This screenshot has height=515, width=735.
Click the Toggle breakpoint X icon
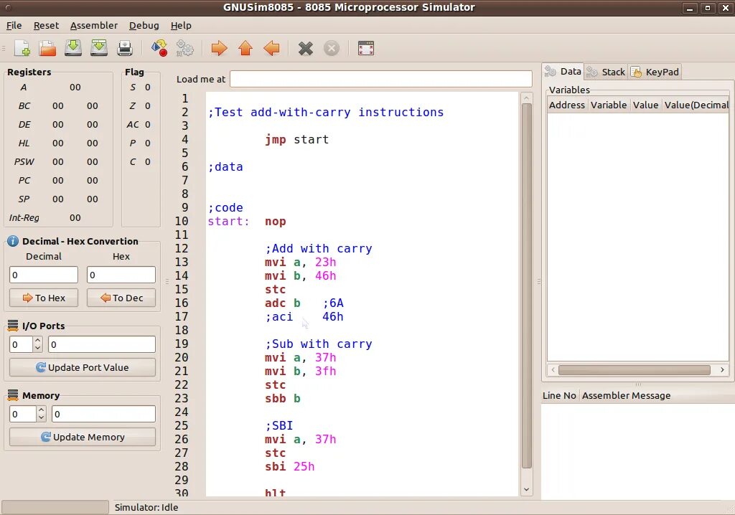(306, 48)
